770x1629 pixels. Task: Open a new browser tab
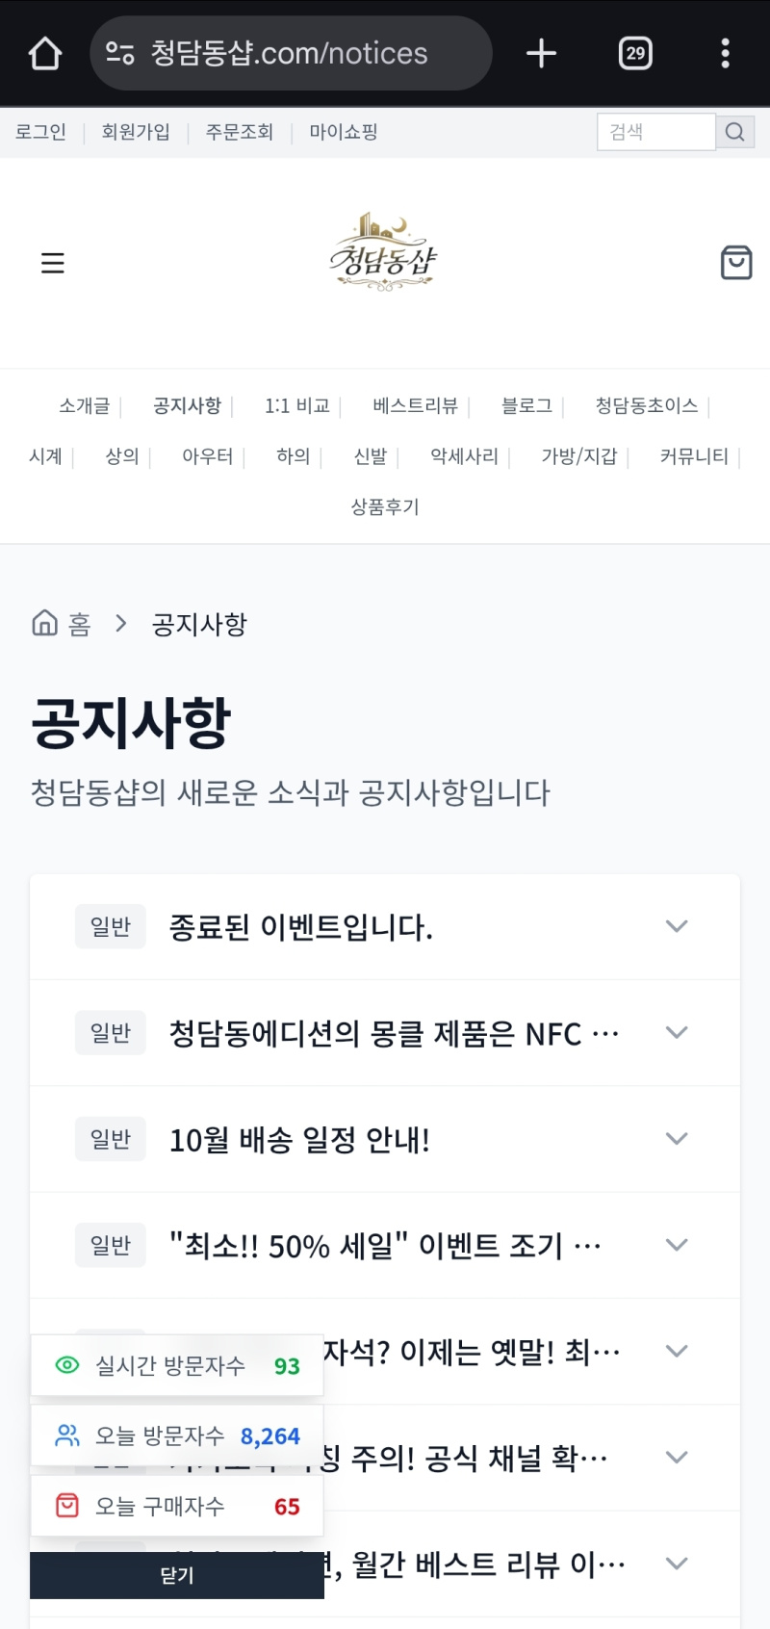(x=541, y=53)
